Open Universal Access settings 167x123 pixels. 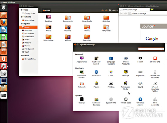click(140, 102)
